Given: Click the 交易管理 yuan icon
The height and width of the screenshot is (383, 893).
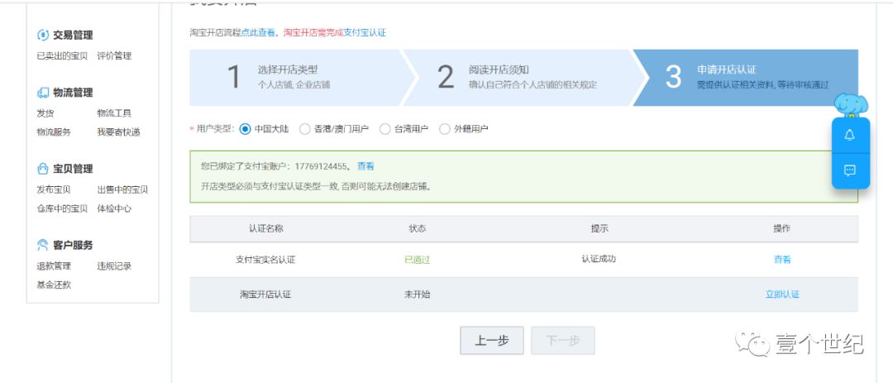Looking at the screenshot, I should pos(43,36).
